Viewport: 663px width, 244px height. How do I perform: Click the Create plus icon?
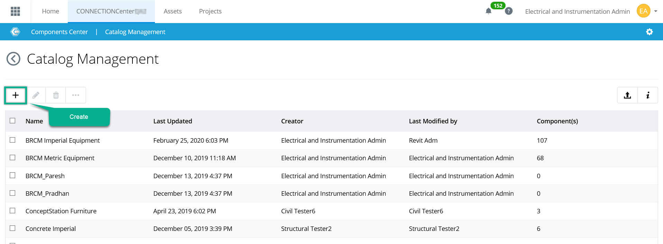[16, 95]
